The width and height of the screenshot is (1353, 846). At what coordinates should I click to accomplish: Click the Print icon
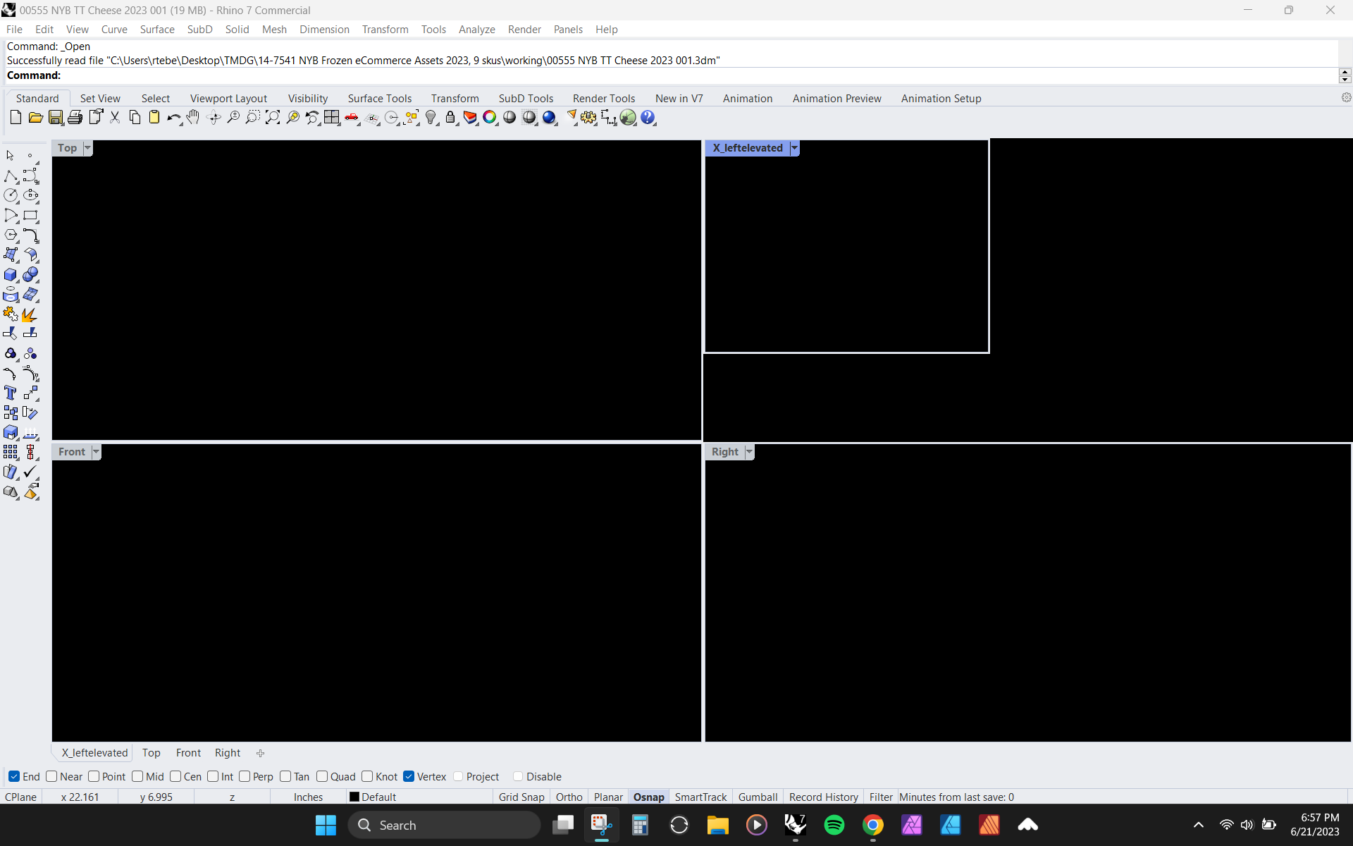tap(75, 118)
